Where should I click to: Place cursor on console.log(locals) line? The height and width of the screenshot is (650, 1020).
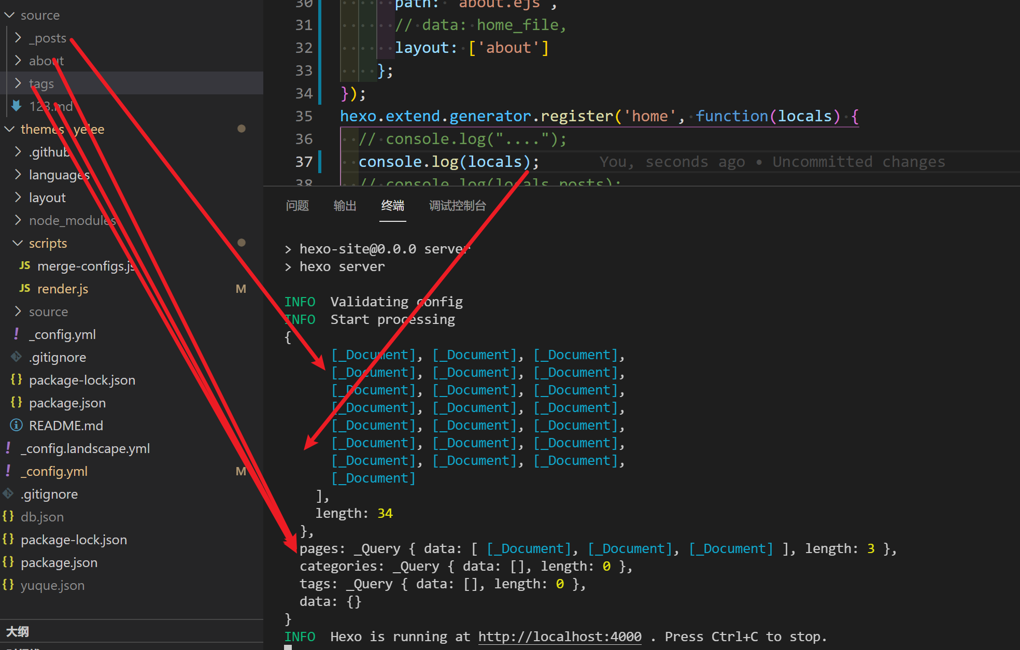click(x=449, y=162)
